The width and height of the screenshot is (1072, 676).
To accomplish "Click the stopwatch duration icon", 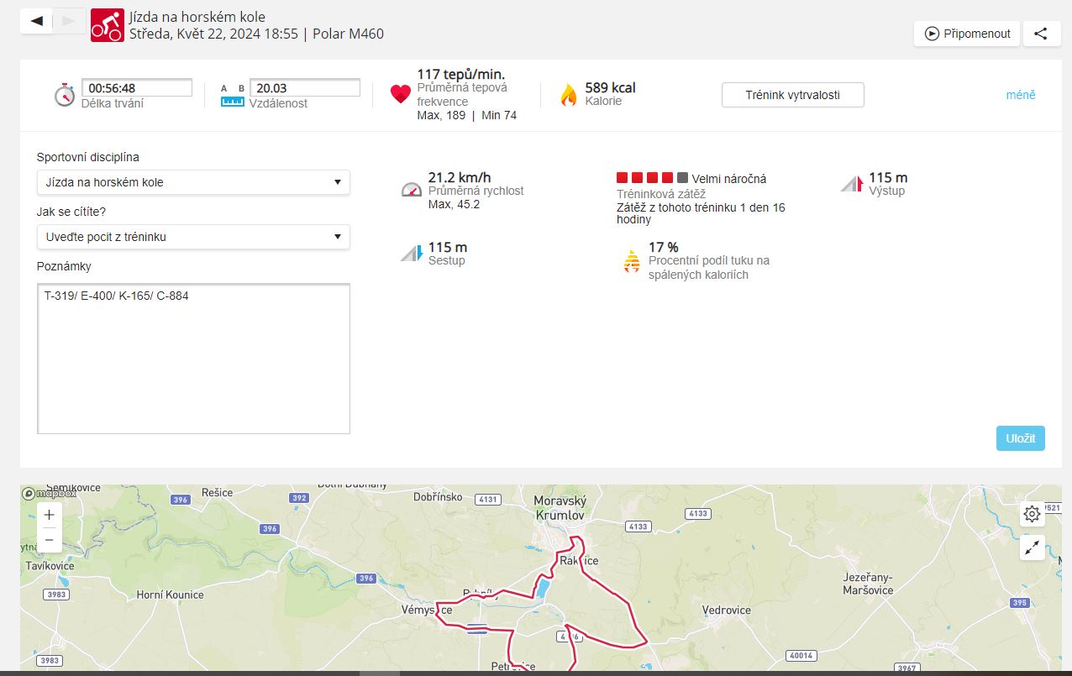I will (65, 95).
